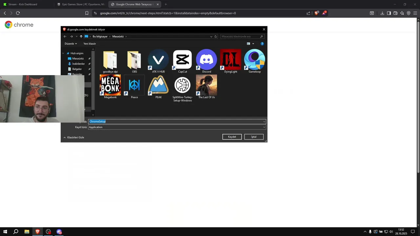
Task: Open a new browser tab
Action: pyautogui.click(x=166, y=4)
